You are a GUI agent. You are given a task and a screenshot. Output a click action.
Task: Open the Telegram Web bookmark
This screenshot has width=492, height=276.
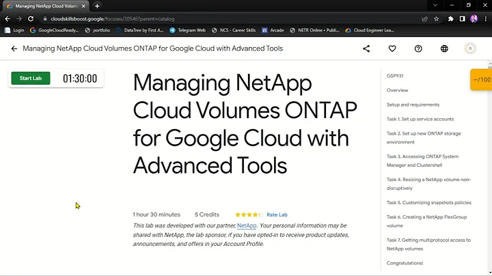[188, 31]
